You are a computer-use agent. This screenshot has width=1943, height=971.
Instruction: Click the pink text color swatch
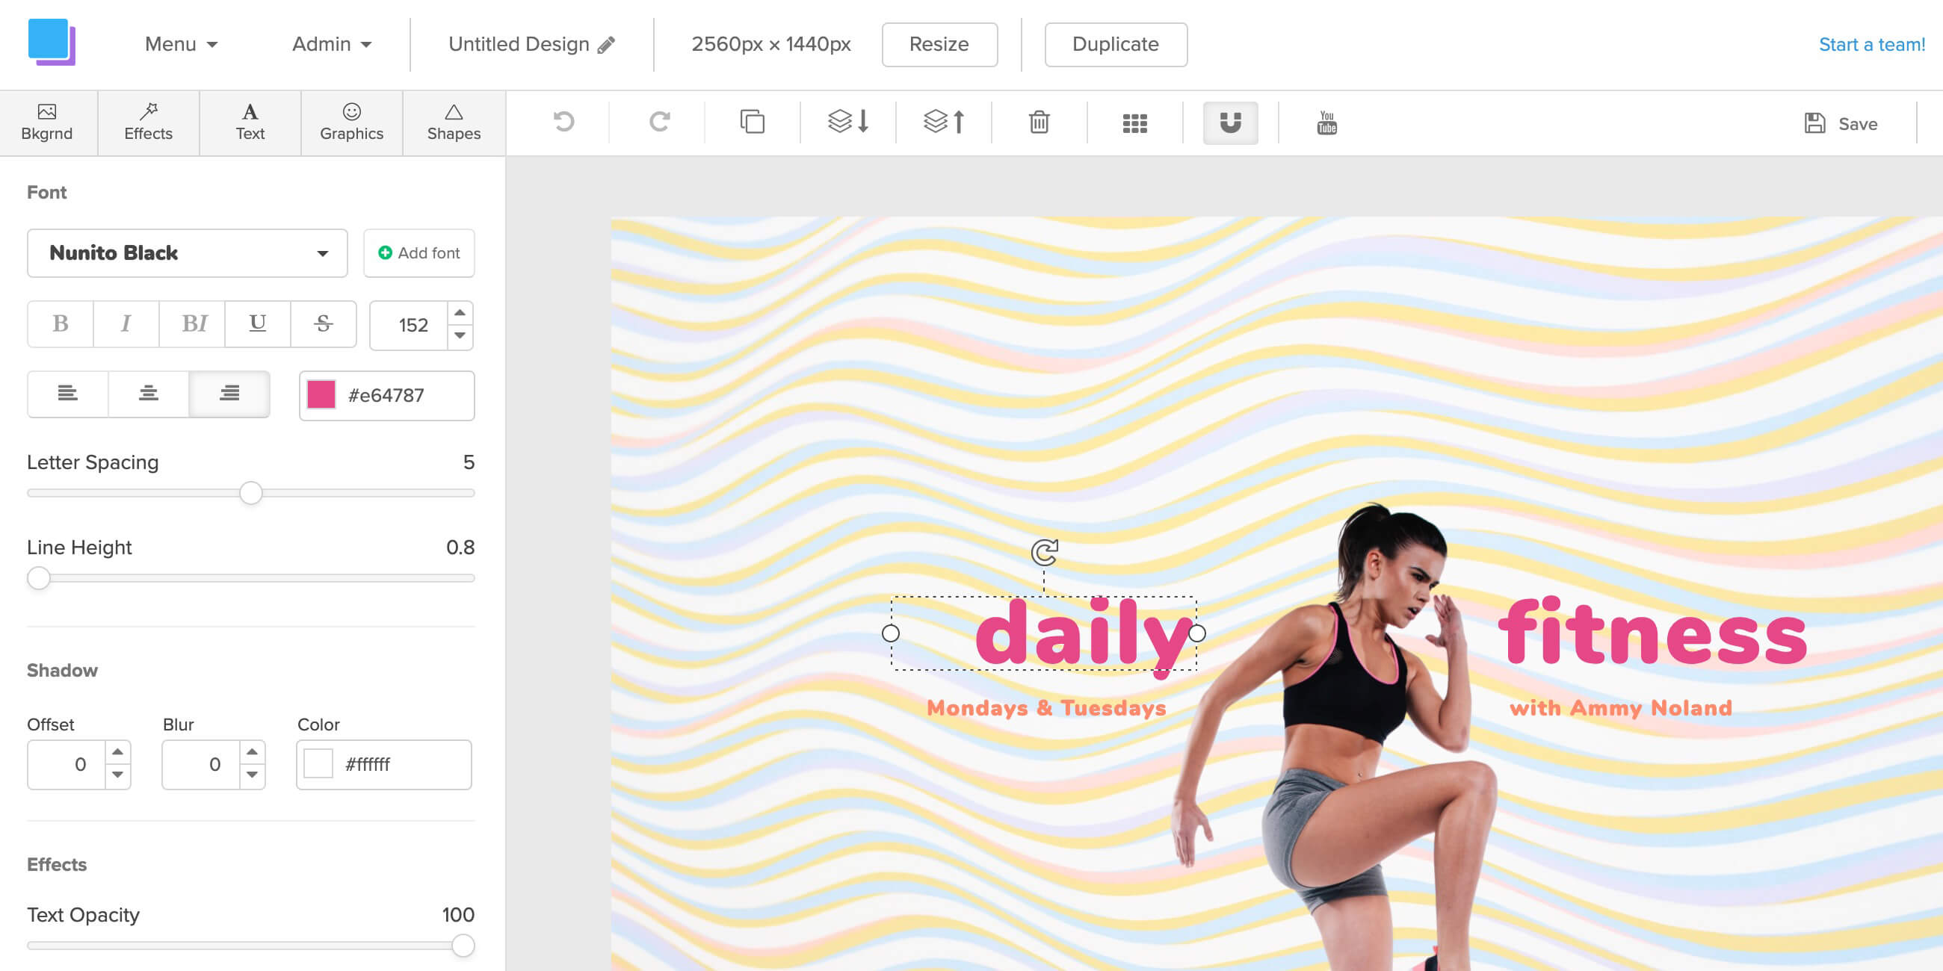click(321, 395)
